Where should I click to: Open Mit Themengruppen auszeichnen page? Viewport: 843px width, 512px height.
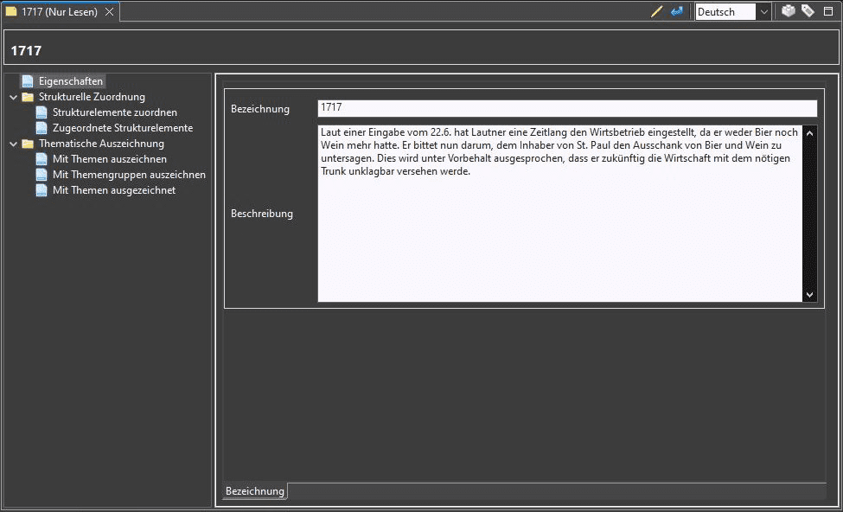pyautogui.click(x=129, y=175)
